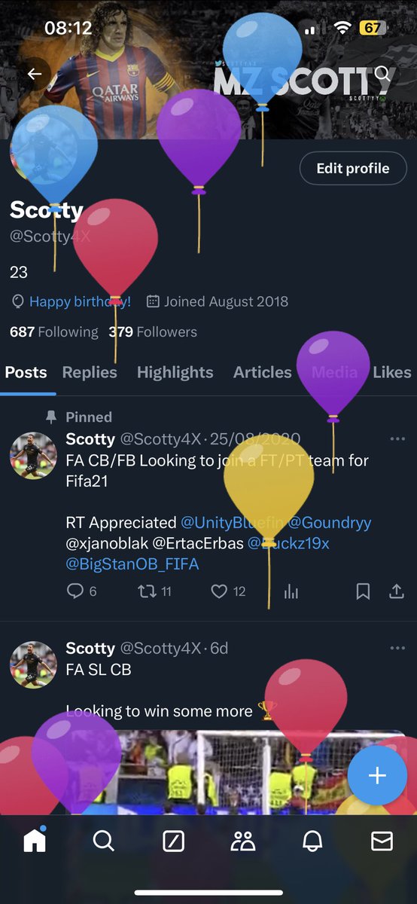417x904 pixels.
Task: Open Communities people icon in bottom bar
Action: (243, 841)
